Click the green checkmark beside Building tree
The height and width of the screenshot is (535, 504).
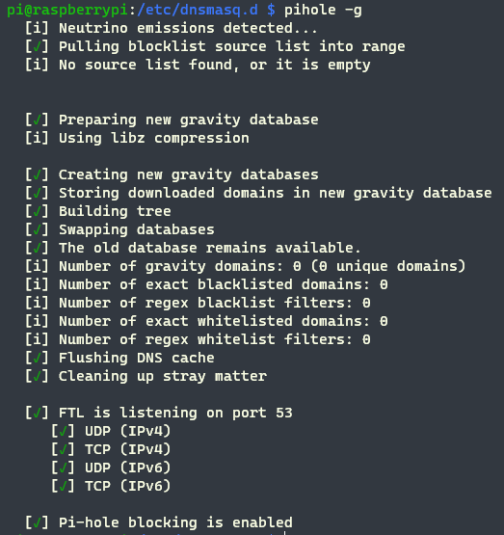click(x=38, y=211)
